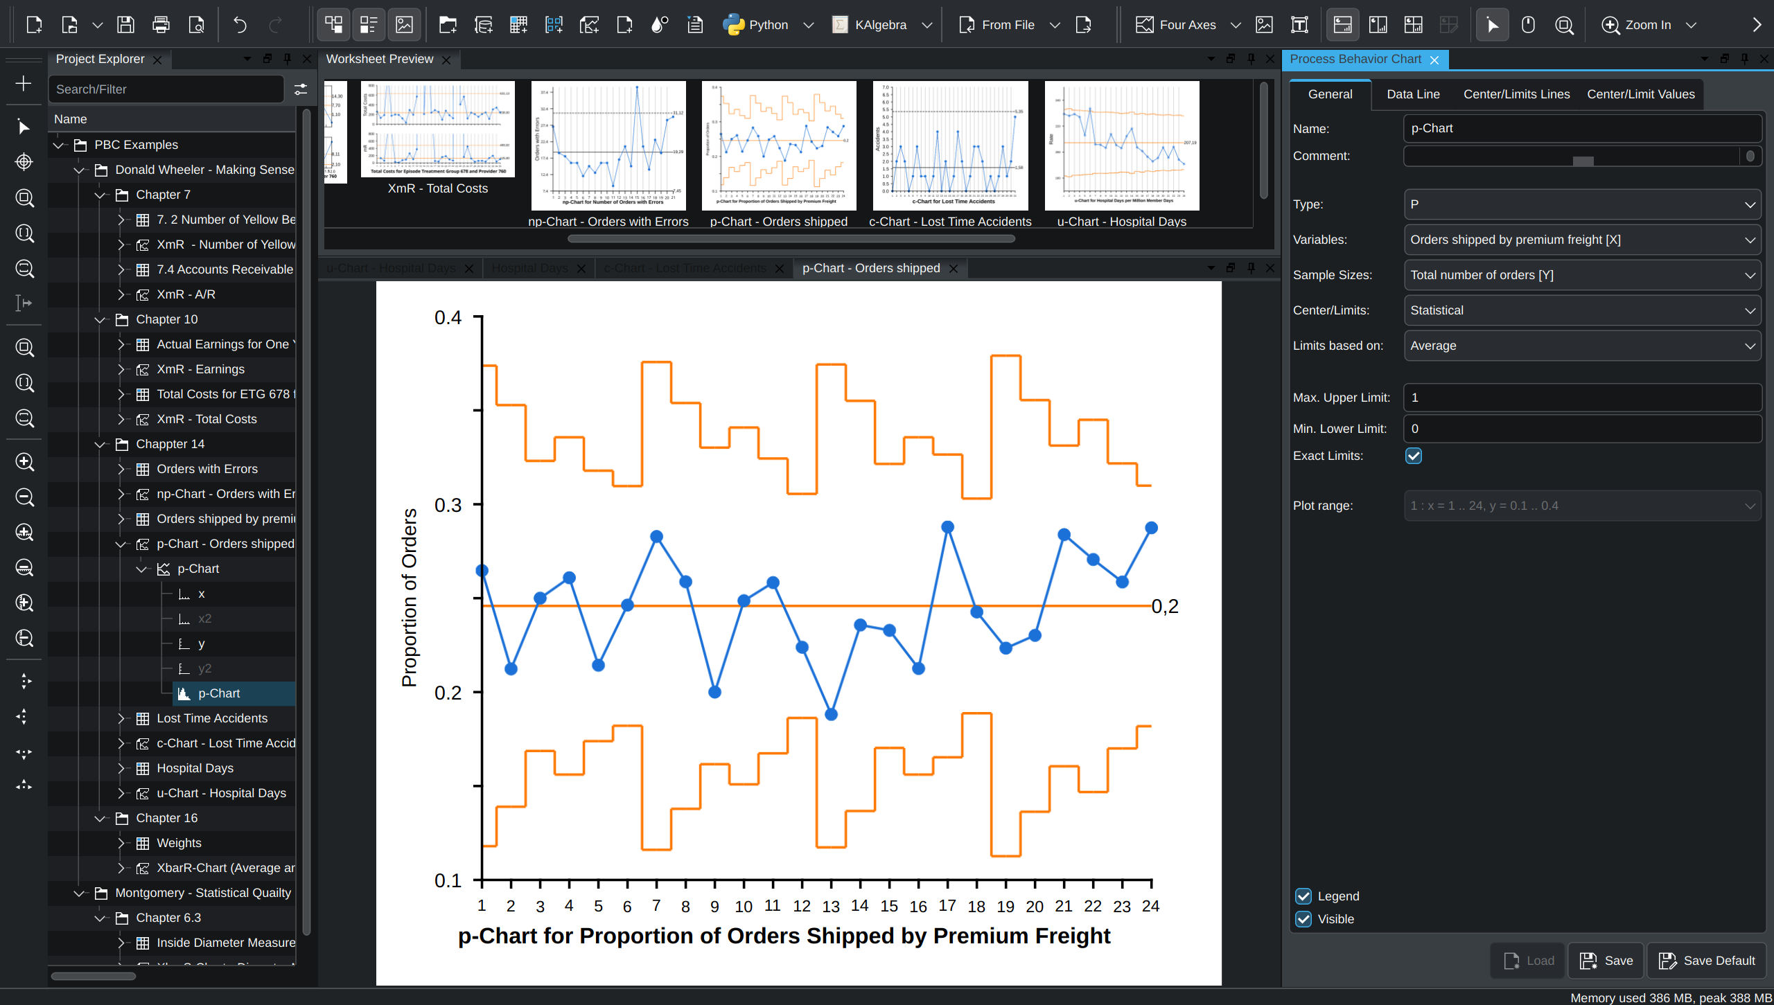Viewport: 1774px width, 1005px height.
Task: Click the KAlgebra icon button
Action: coord(840,25)
